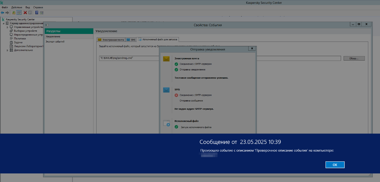Open the Действие menu

16,7
